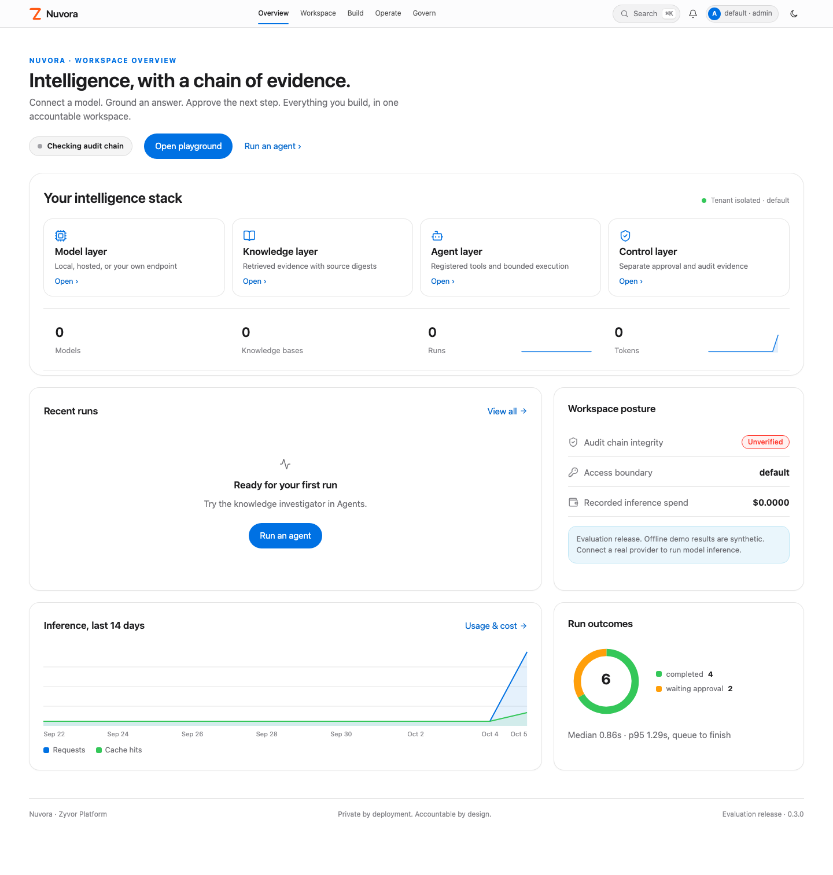
Task: Open the Workspace nav tab
Action: click(318, 13)
